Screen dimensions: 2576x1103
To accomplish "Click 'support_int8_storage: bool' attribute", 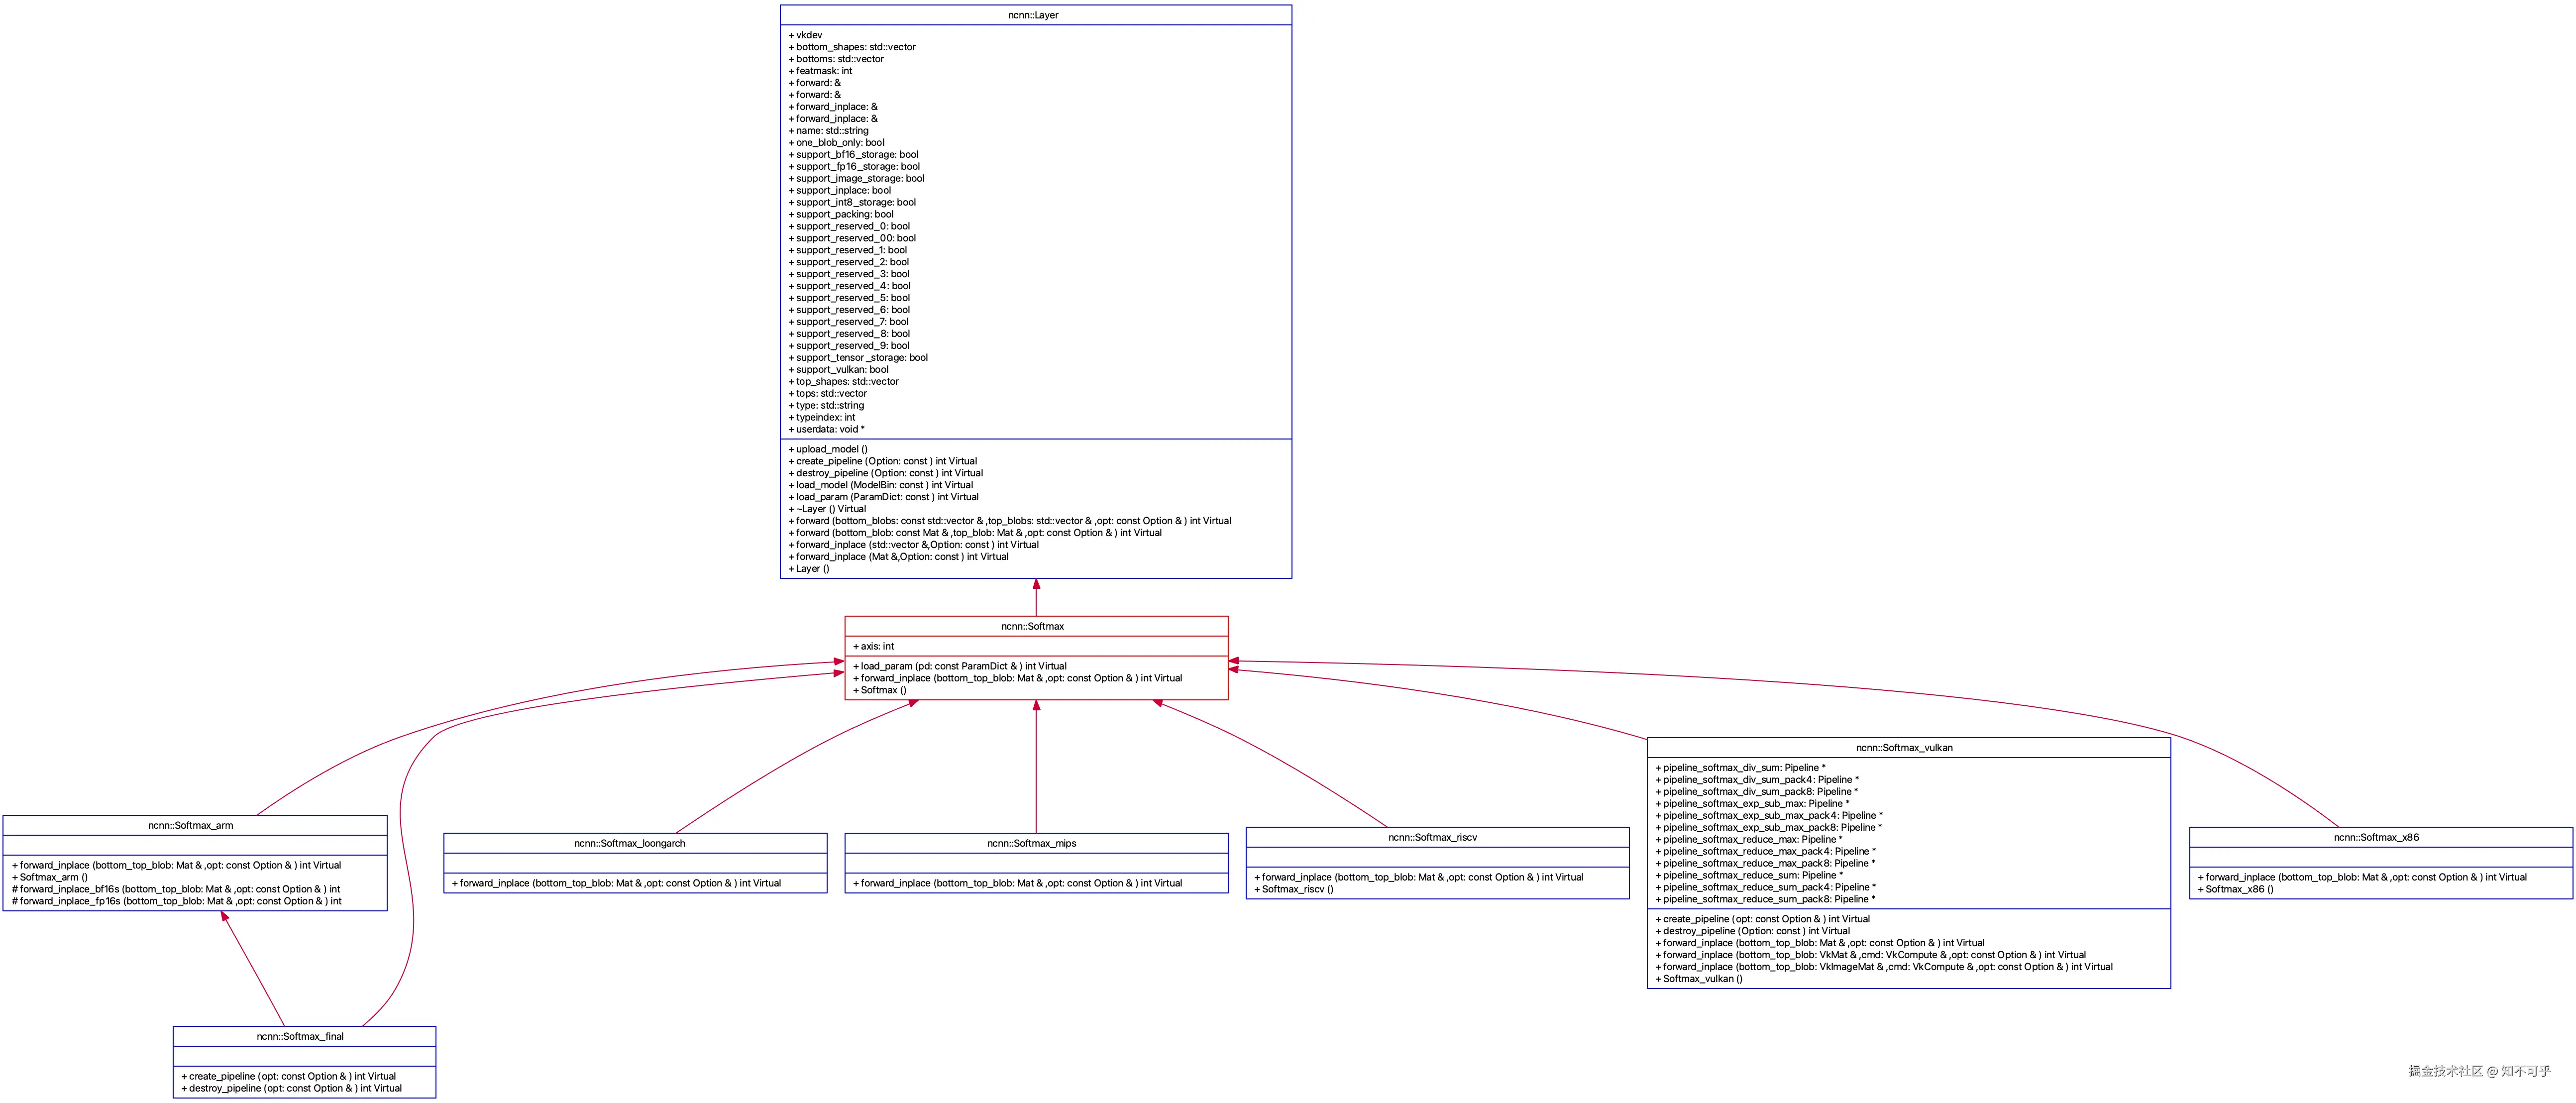I will coord(852,203).
